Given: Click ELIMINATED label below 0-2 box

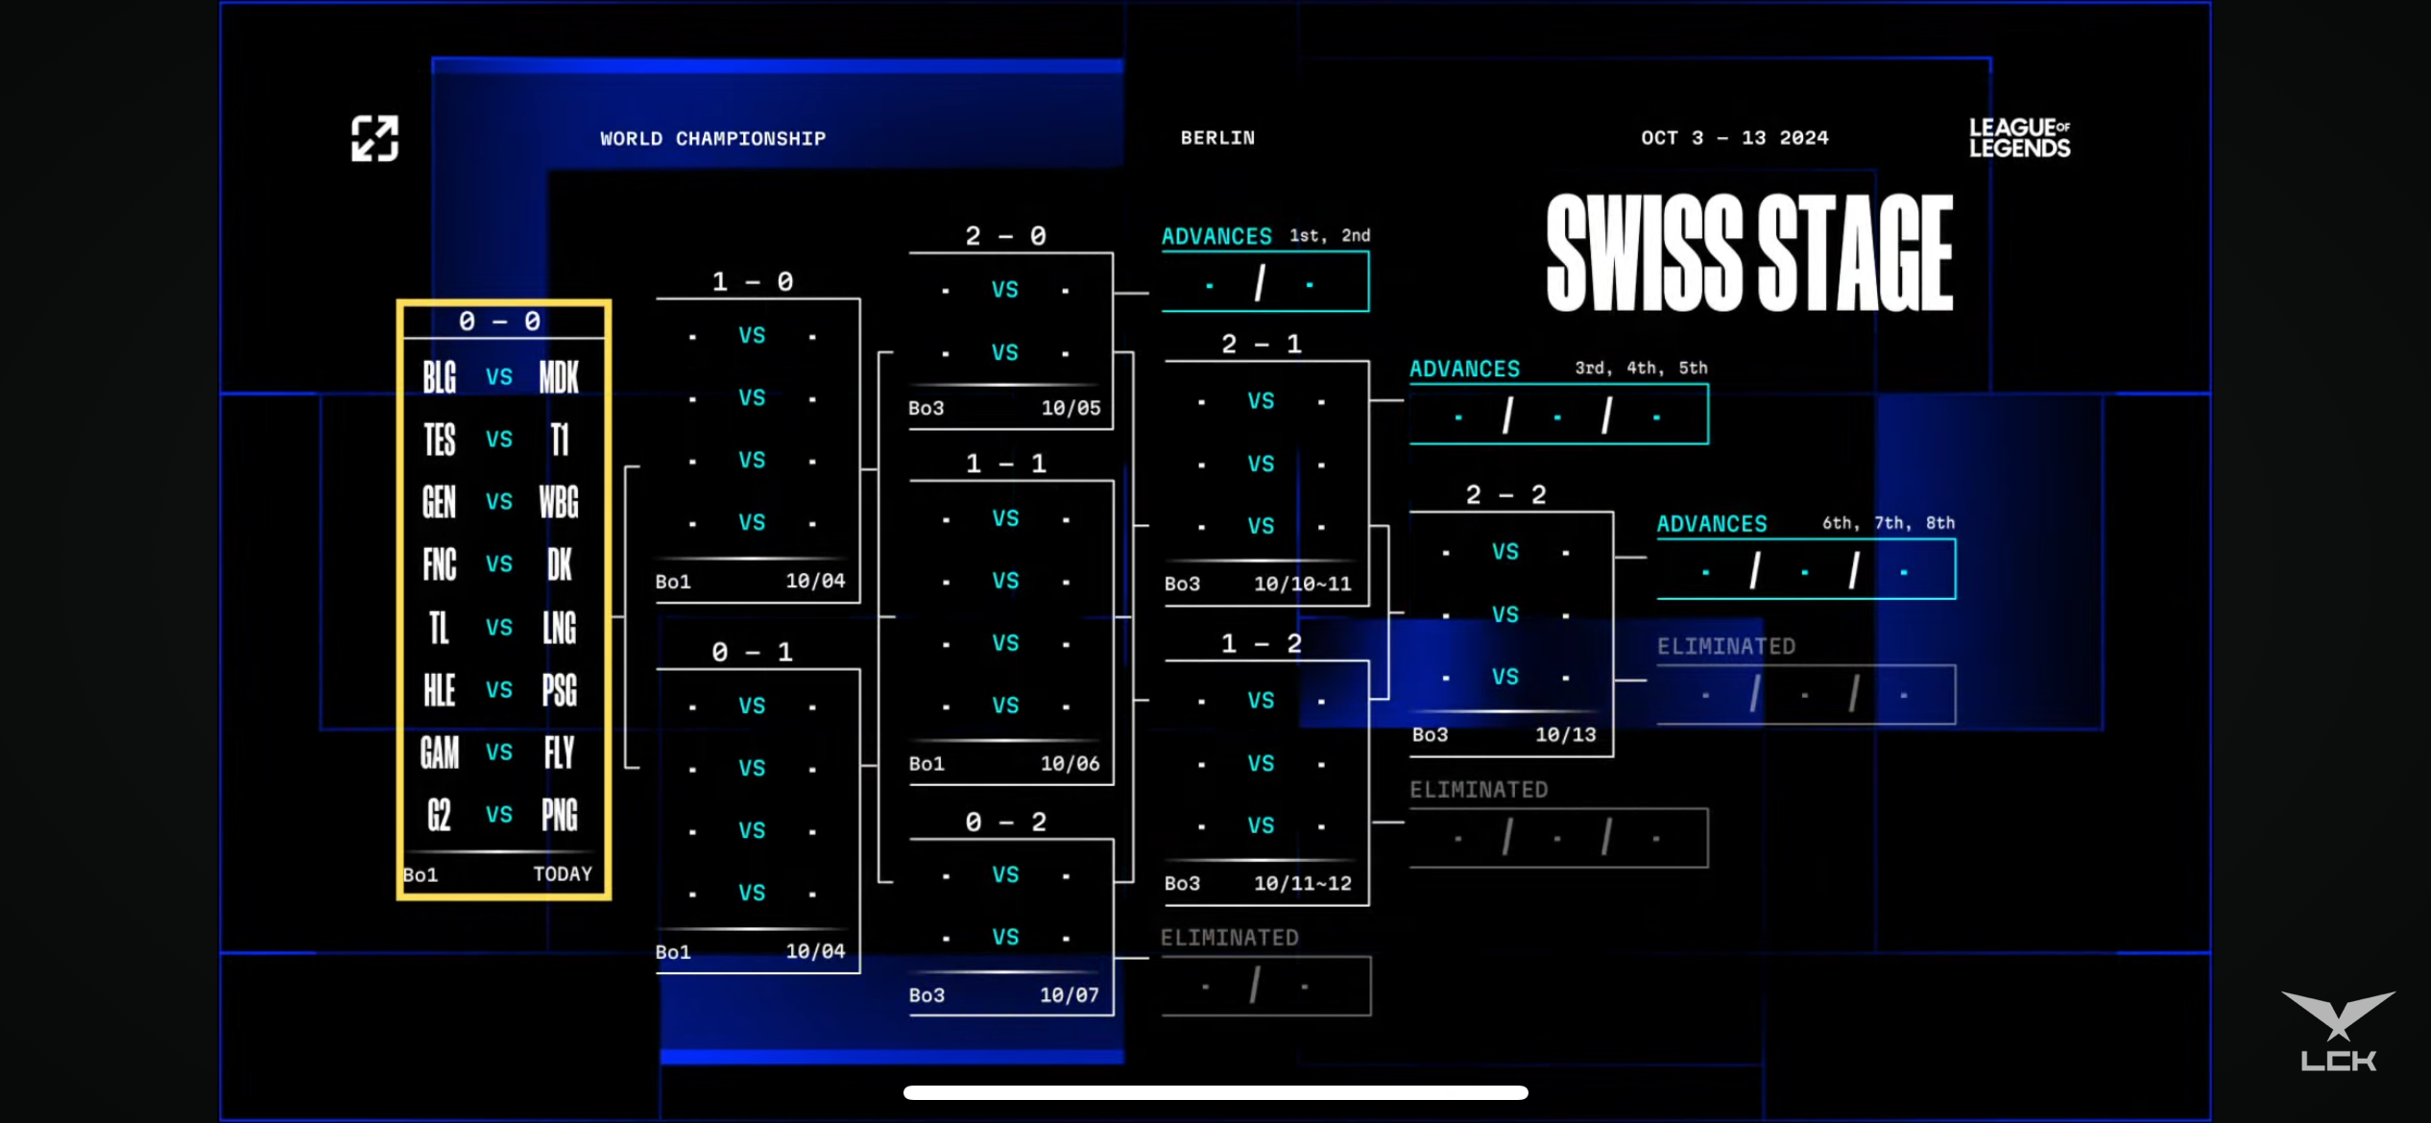Looking at the screenshot, I should pyautogui.click(x=1229, y=938).
